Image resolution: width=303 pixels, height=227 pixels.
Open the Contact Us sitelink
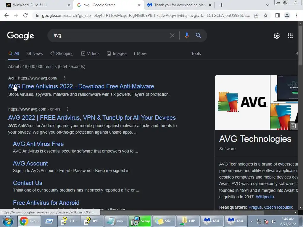pyautogui.click(x=28, y=183)
